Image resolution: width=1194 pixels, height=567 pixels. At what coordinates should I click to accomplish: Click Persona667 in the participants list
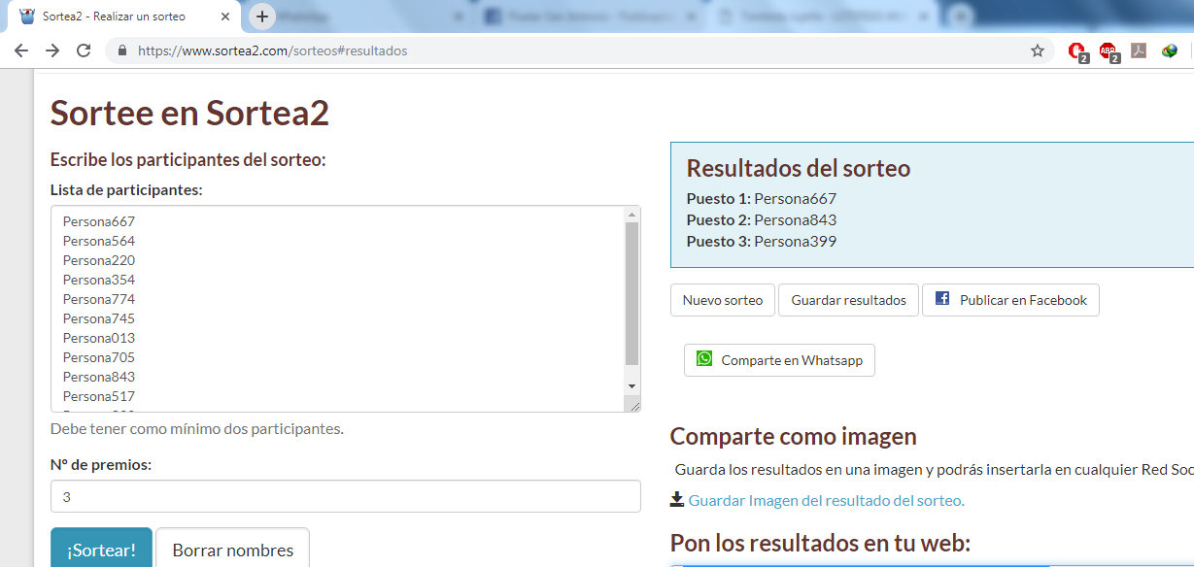99,221
